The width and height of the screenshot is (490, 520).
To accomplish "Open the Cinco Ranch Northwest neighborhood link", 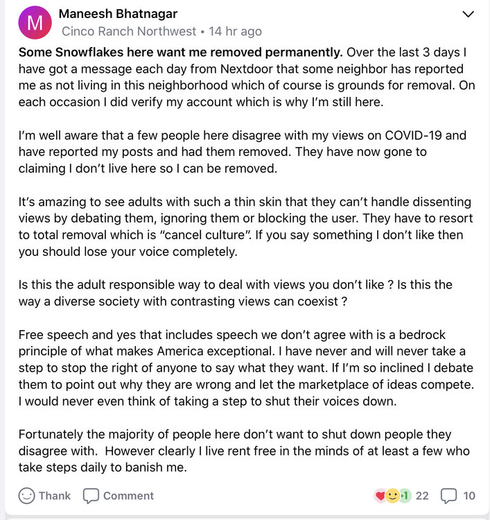I will pos(129,31).
